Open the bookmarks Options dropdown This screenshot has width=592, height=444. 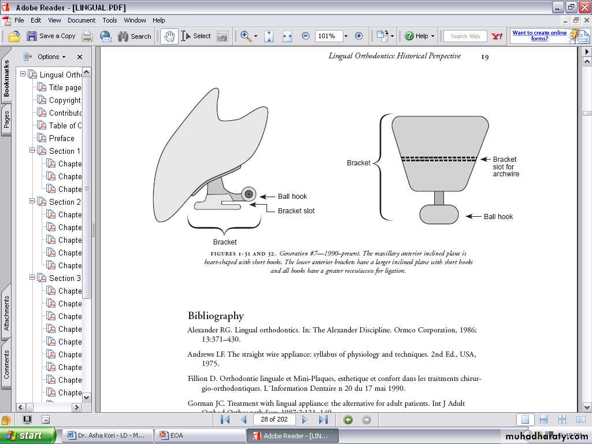pos(51,57)
